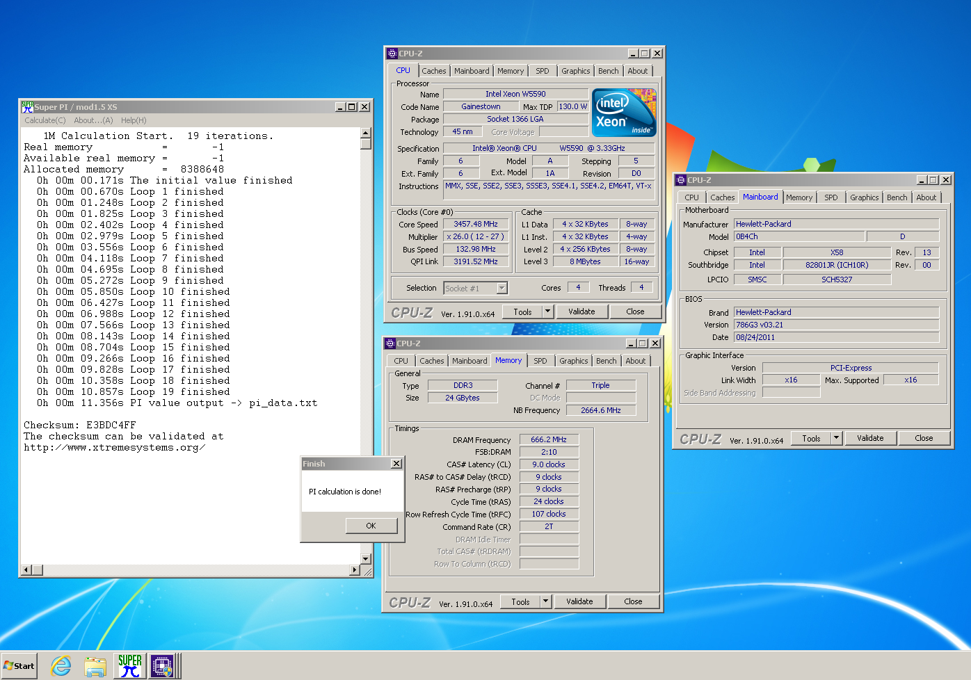Click Close button in CPU-Z Mainboard window
Image resolution: width=971 pixels, height=680 pixels.
click(x=924, y=438)
